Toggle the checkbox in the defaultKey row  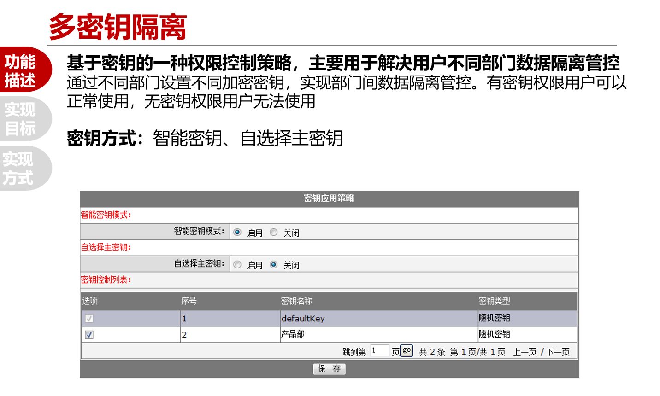pos(89,319)
